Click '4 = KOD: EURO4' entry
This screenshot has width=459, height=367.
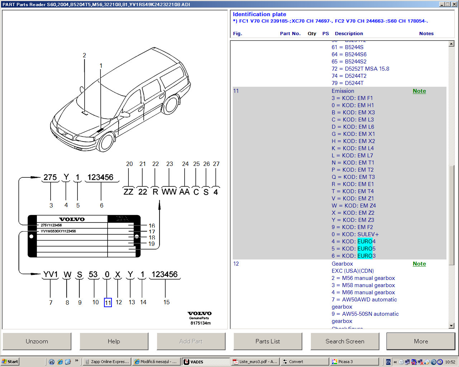[x=354, y=242]
